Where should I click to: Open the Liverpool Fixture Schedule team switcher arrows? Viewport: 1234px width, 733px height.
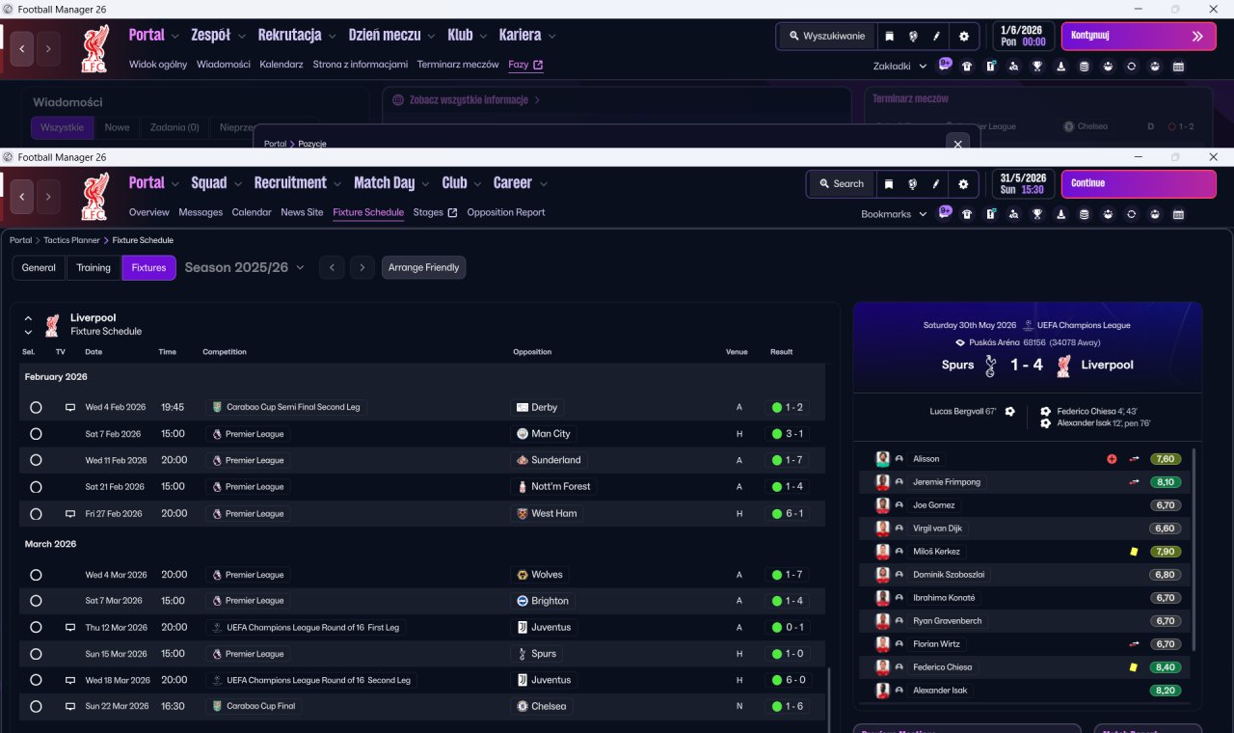tap(28, 325)
